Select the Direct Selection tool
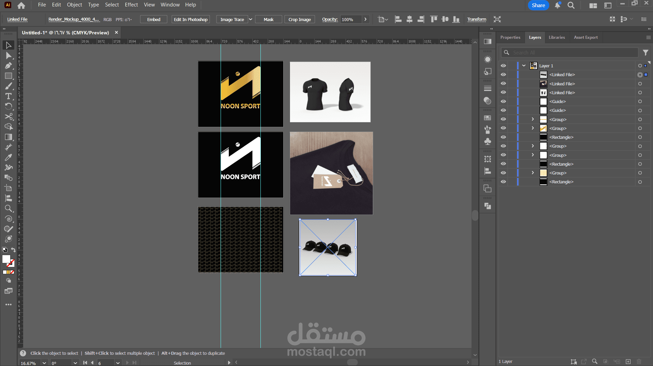This screenshot has height=366, width=653. pyautogui.click(x=9, y=55)
